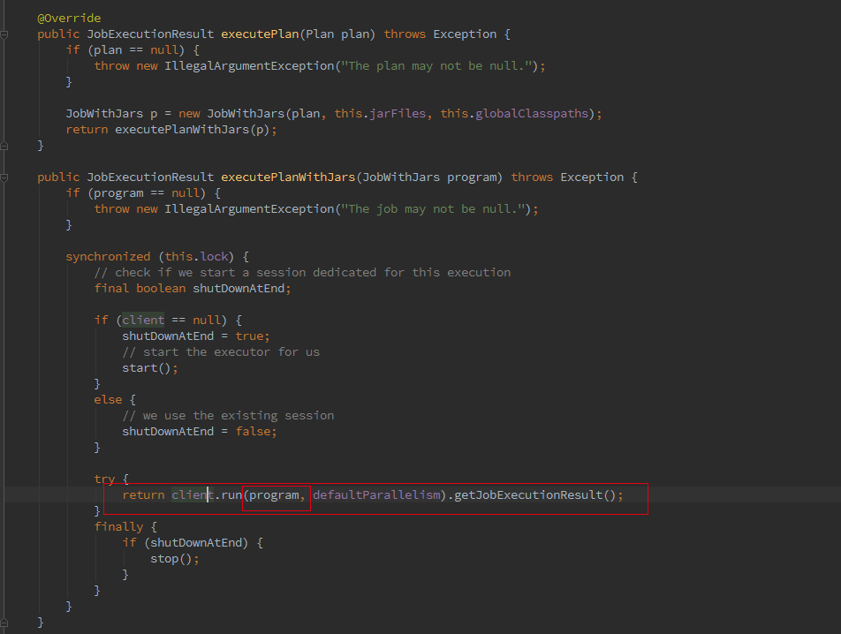Click the try keyword
Viewport: 841px width, 634px height.
pos(104,479)
